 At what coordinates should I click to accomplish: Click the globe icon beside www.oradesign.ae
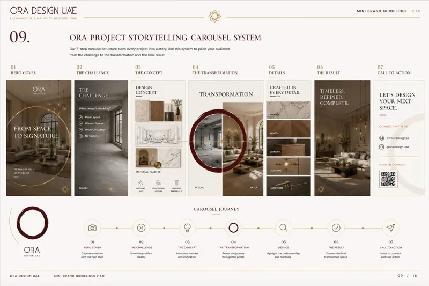pos(382,138)
